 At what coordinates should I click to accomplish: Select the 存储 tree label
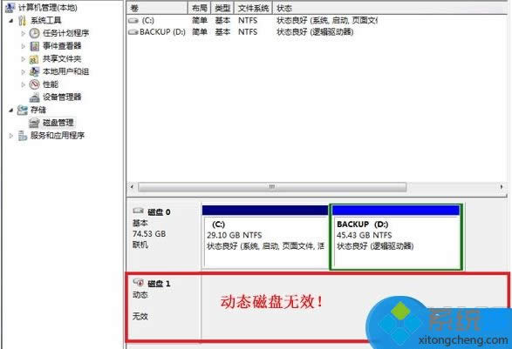click(x=38, y=111)
